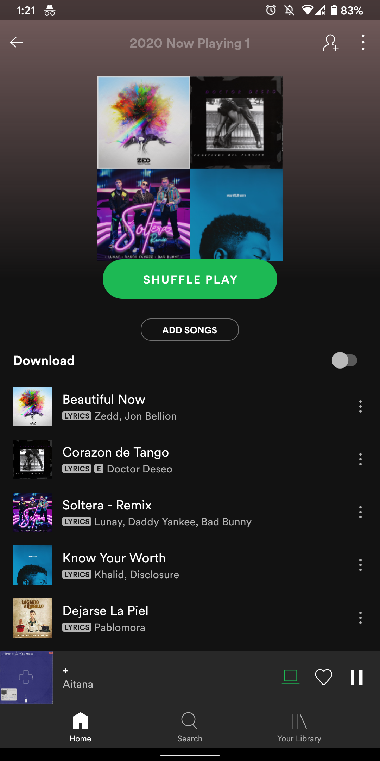This screenshot has height=761, width=380.
Task: Open the Your Library tab
Action: click(299, 727)
